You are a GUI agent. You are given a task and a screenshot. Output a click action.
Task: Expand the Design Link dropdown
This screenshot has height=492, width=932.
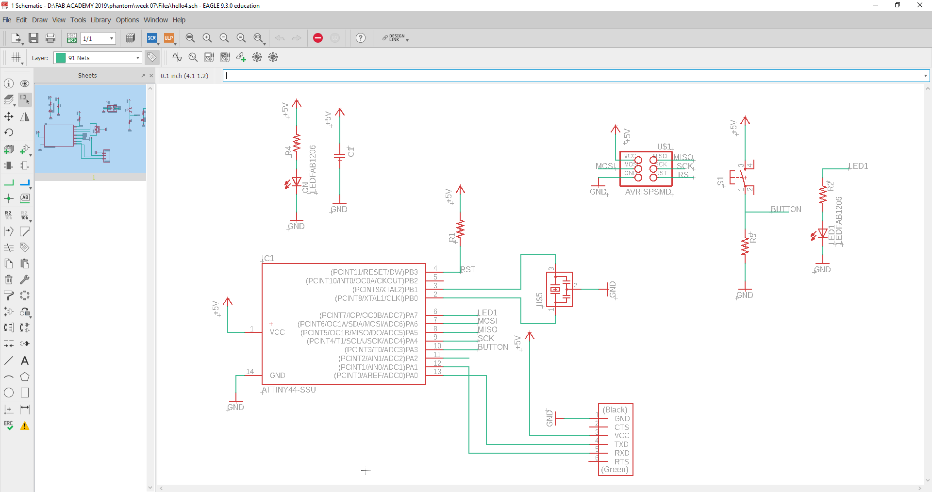pos(407,40)
